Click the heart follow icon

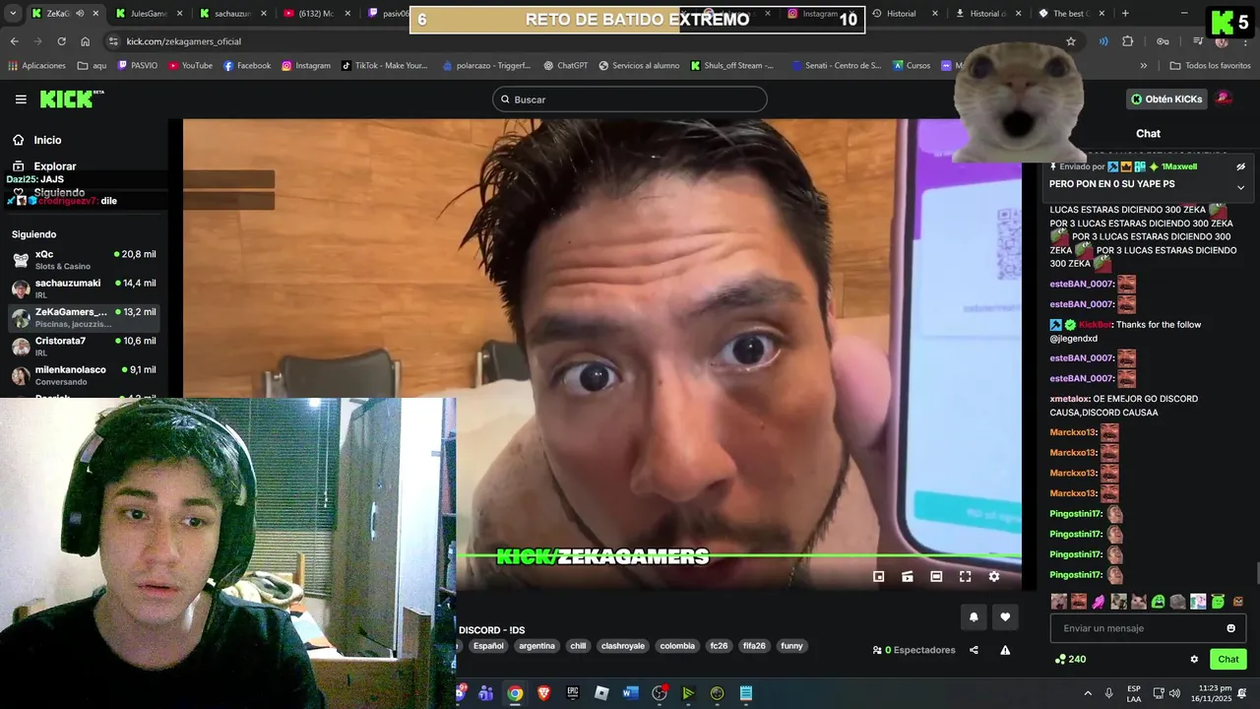point(1005,617)
